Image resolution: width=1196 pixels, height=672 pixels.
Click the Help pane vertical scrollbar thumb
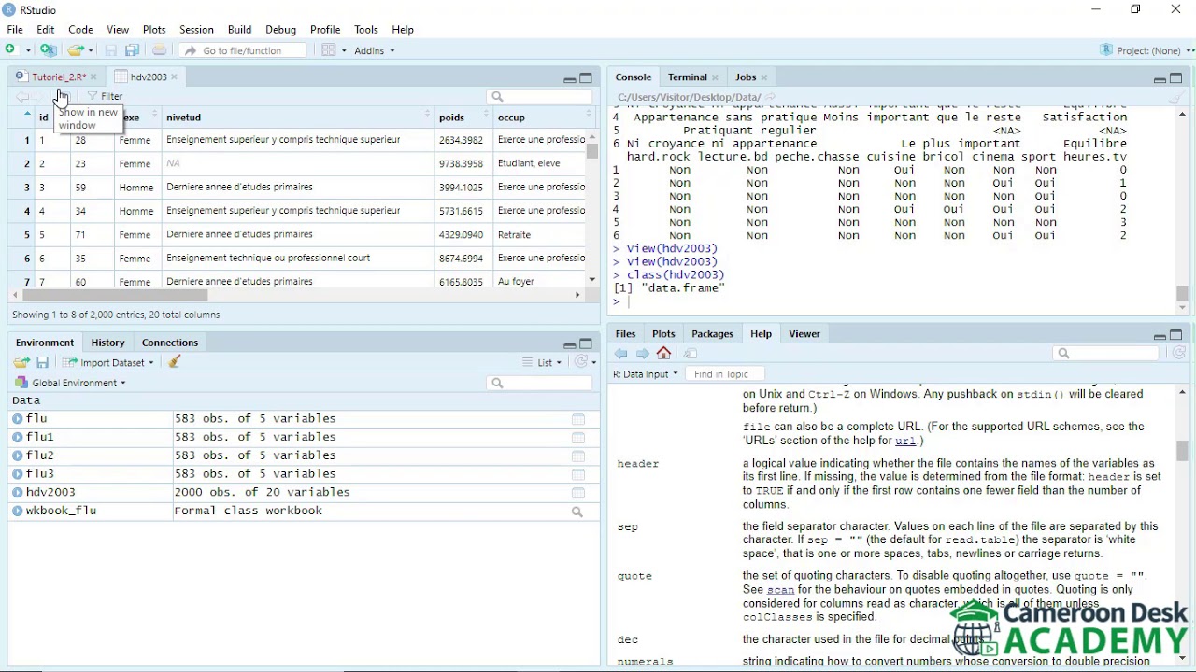tap(1182, 451)
